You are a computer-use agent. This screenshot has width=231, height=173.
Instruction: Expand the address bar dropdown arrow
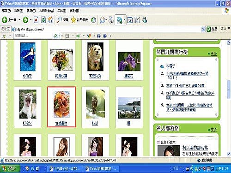point(203,29)
